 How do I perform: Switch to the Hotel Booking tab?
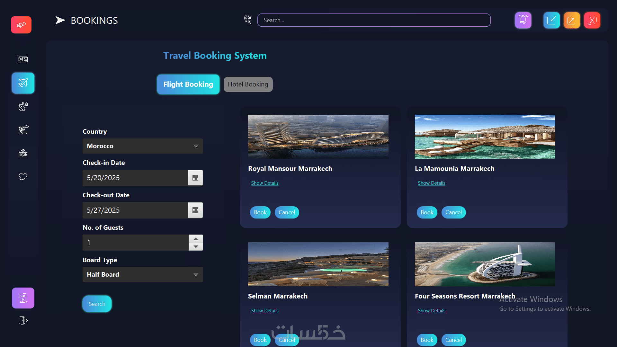pos(248,84)
